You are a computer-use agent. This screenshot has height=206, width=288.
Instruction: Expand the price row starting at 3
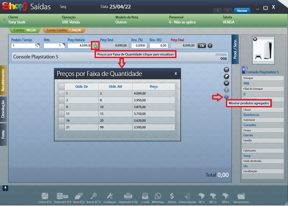(62, 100)
